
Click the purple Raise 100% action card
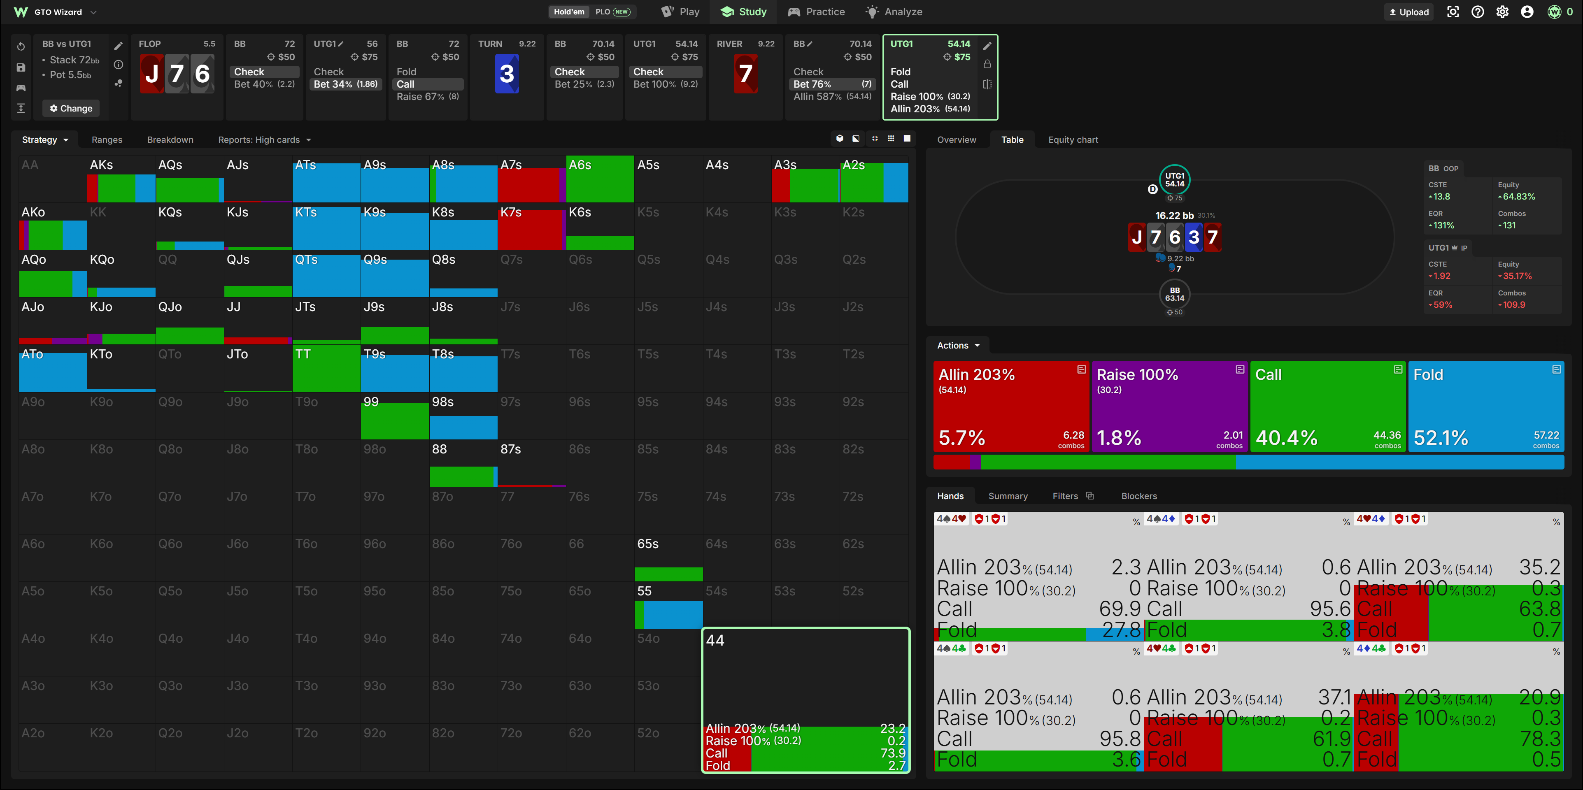[1169, 406]
